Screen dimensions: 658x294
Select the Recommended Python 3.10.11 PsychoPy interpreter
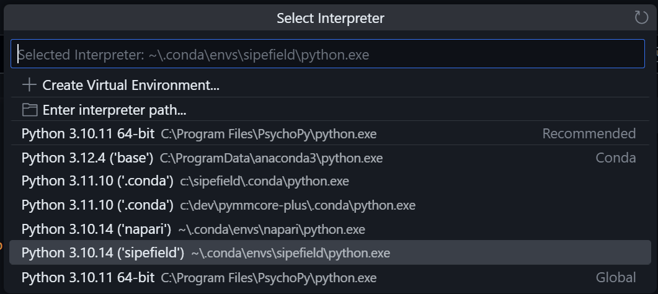(x=330, y=134)
